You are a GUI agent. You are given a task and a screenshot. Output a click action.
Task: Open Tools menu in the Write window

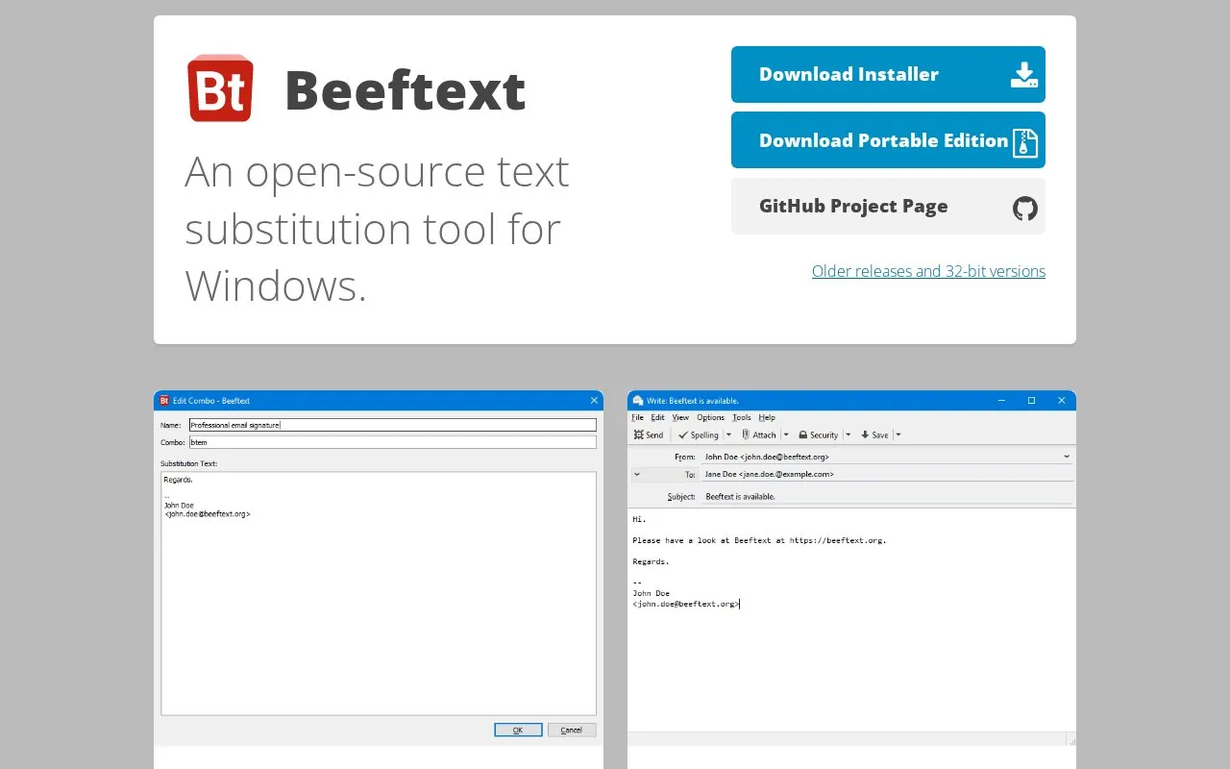coord(741,417)
